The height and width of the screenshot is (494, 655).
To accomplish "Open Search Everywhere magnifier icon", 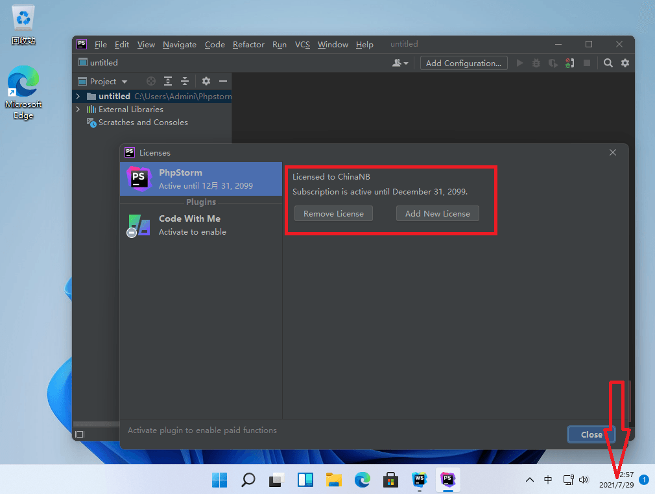I will [x=608, y=63].
